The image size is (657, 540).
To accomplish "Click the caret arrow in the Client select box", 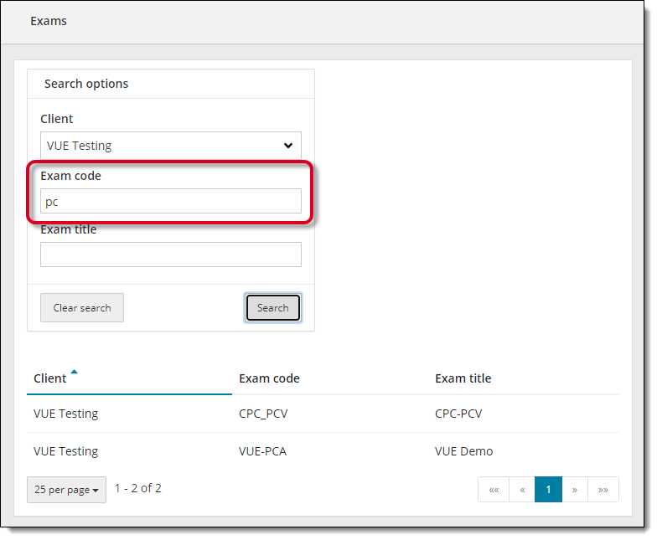I will tap(287, 146).
